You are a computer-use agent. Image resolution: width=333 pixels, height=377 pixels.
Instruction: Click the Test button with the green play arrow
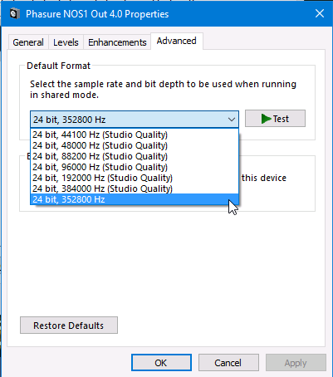(275, 119)
